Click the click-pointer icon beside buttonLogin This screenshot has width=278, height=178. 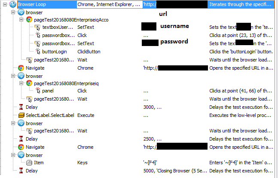pyautogui.click(x=38, y=51)
